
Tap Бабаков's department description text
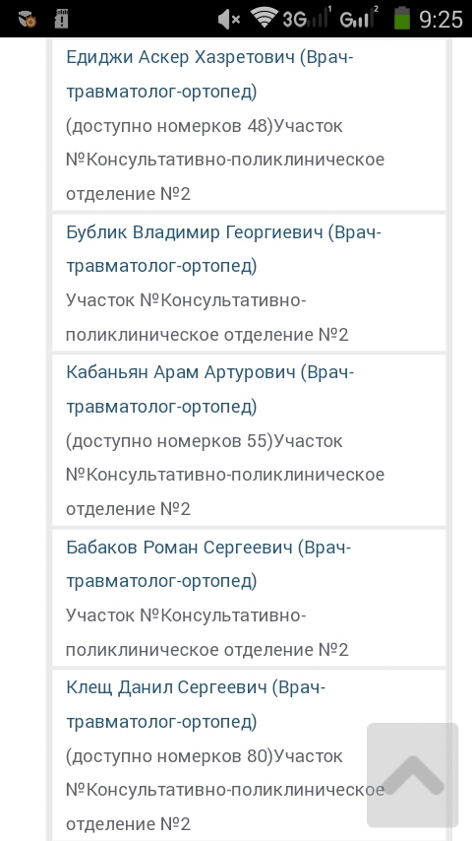tap(207, 632)
